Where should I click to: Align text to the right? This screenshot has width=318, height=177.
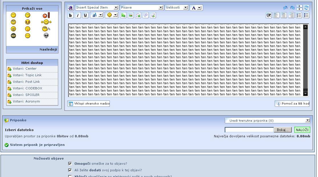click(x=291, y=15)
